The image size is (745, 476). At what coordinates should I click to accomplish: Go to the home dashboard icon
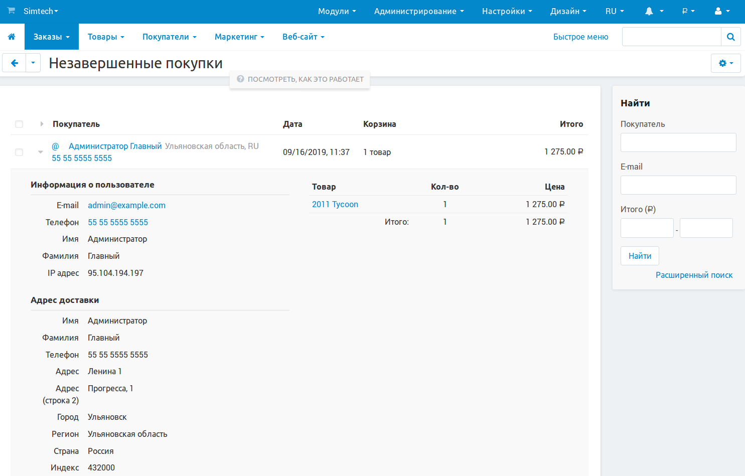pos(12,37)
